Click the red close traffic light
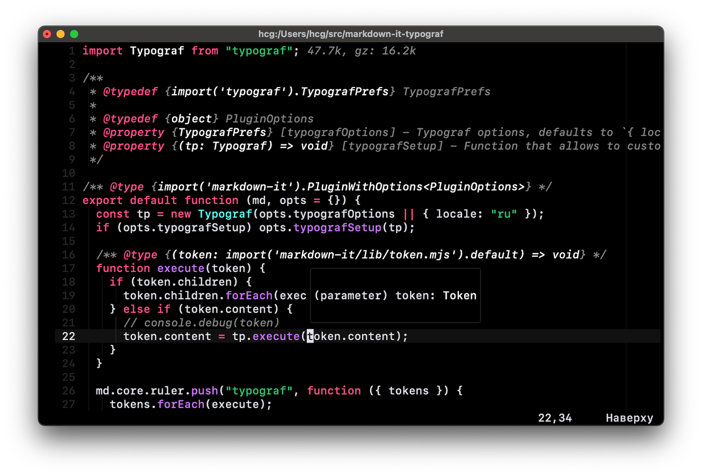Viewport: 702px width, 476px height. pos(47,34)
